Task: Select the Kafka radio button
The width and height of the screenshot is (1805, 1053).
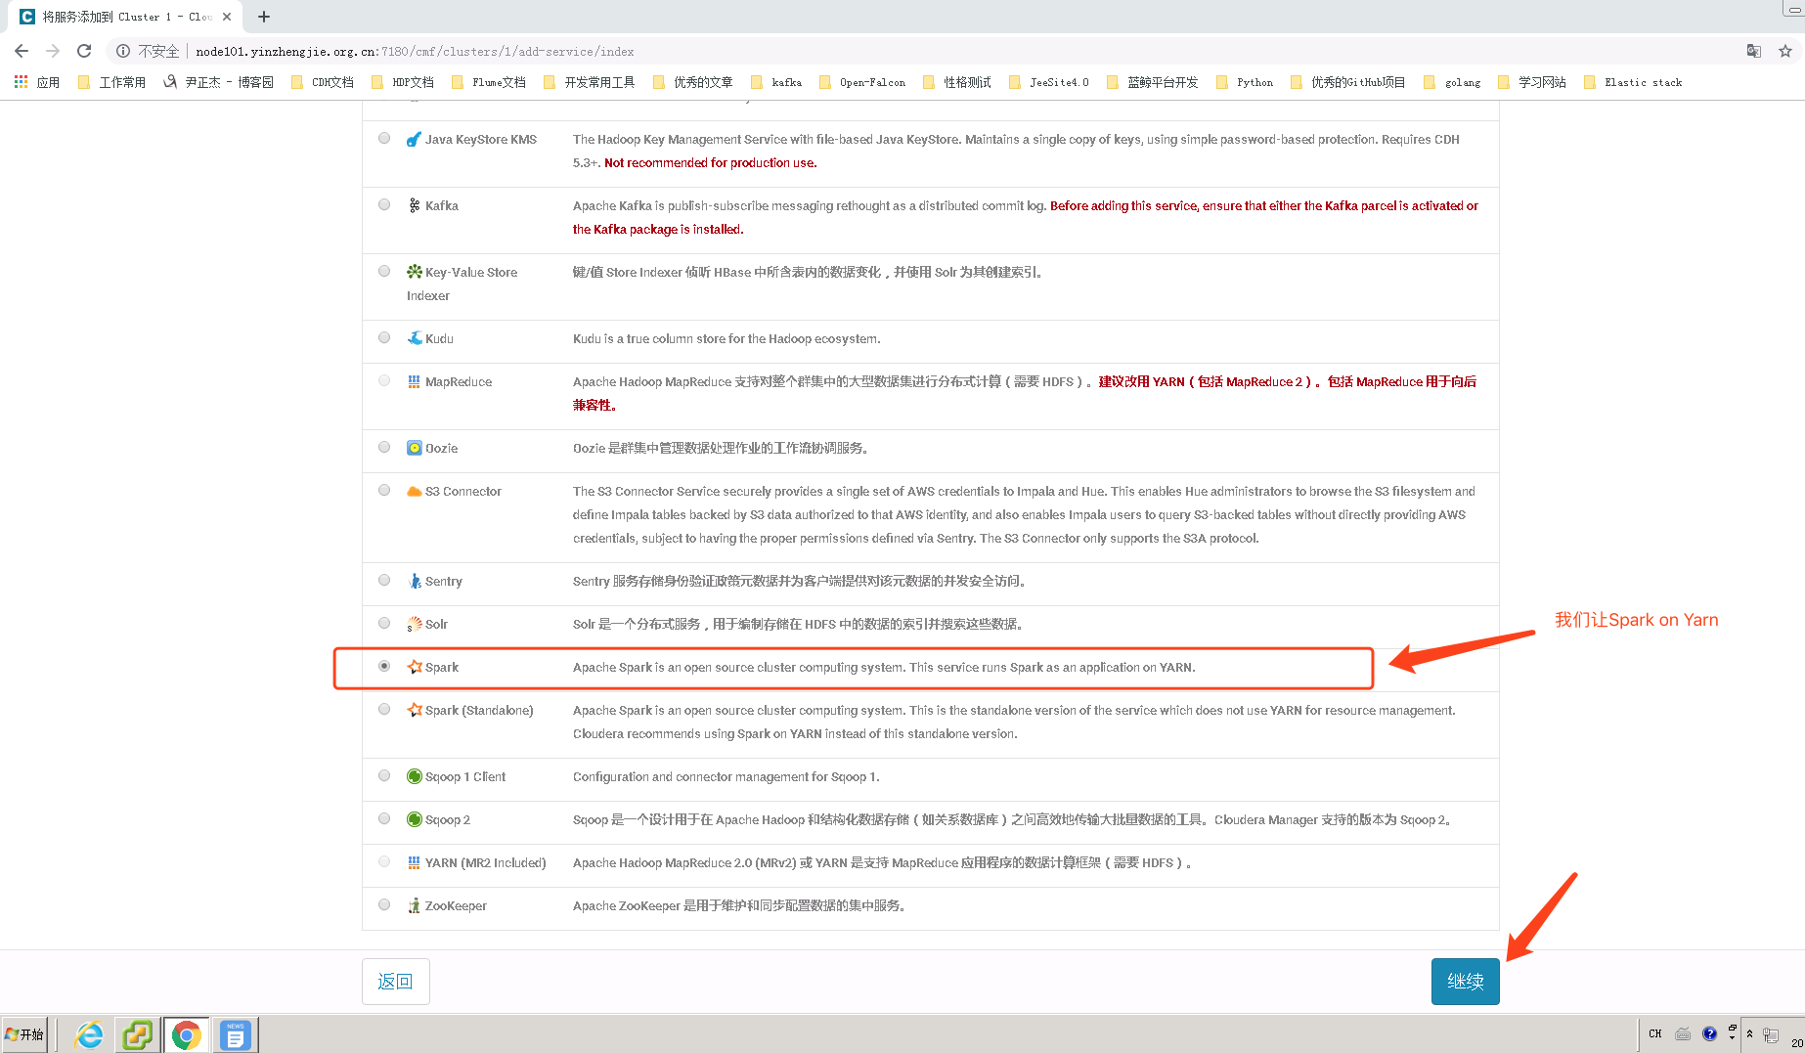Action: pyautogui.click(x=383, y=204)
